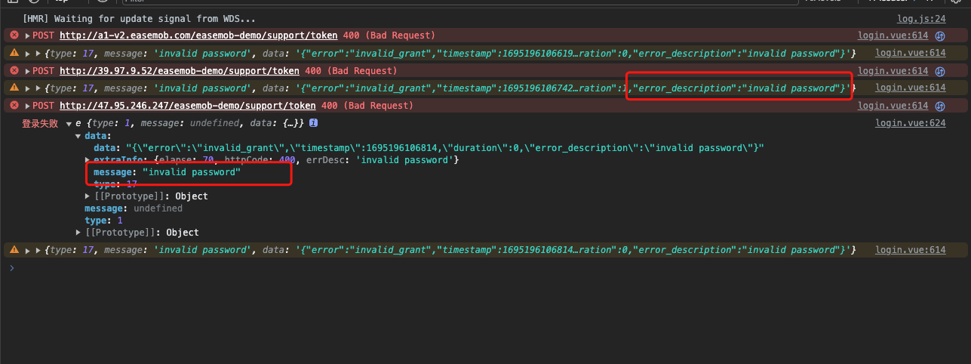
Task: Click the red error icon beside 39.97.9.52 POST
Action: (x=13, y=70)
